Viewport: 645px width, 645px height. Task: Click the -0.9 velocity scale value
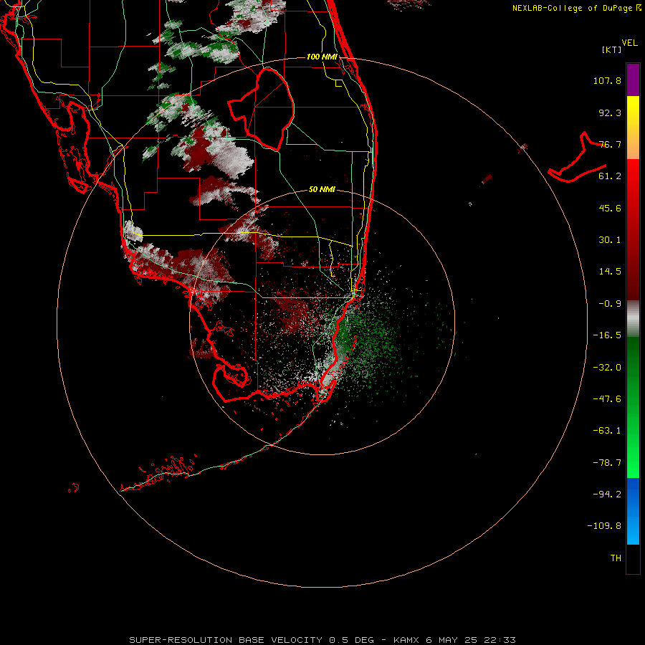pos(610,304)
